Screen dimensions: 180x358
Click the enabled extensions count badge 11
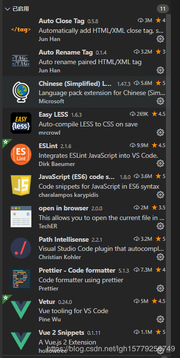tap(163, 9)
